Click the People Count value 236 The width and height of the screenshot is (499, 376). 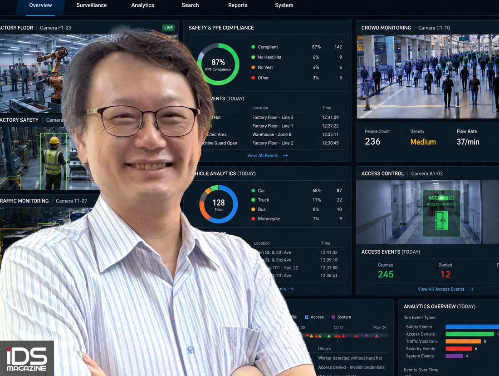click(x=372, y=142)
